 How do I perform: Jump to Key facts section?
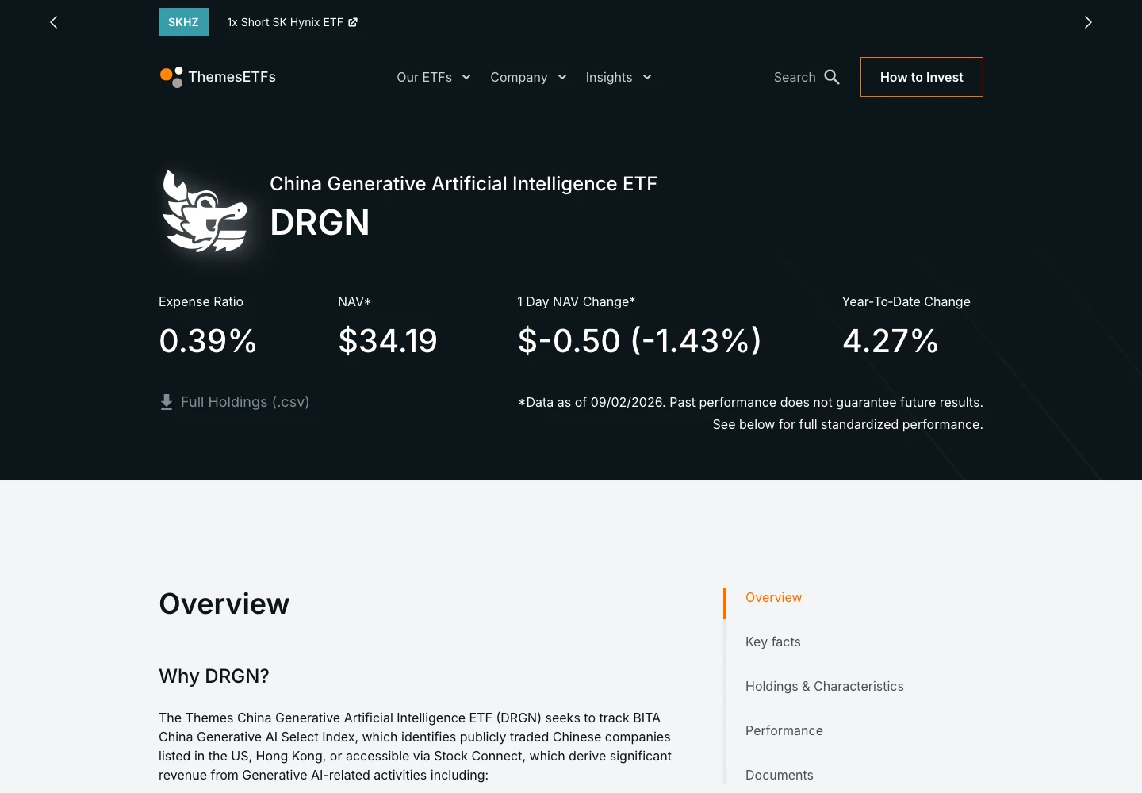coord(773,642)
